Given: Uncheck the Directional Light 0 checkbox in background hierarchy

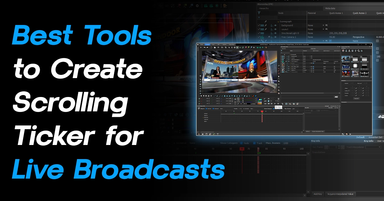Looking at the screenshot, I should 259,33.
